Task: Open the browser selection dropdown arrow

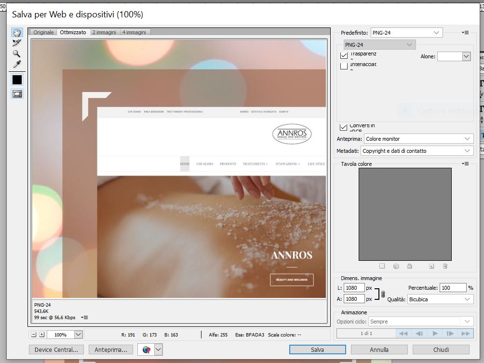Action: (158, 350)
